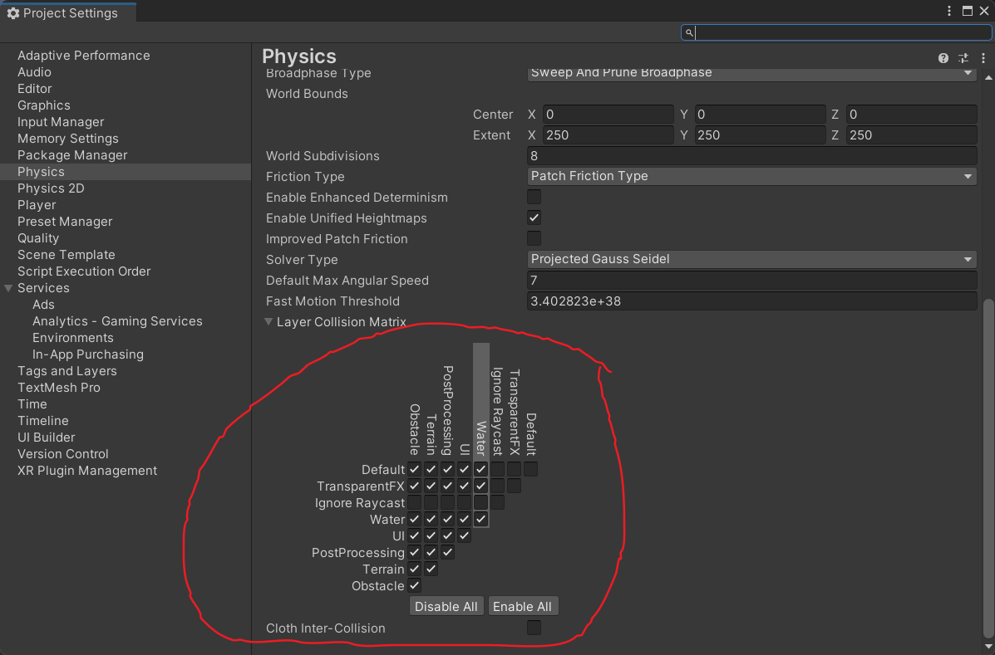
Task: Click the search magnifier icon
Action: pos(689,32)
